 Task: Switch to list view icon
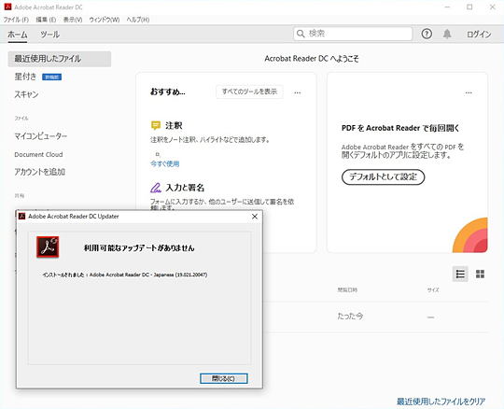[x=460, y=274]
